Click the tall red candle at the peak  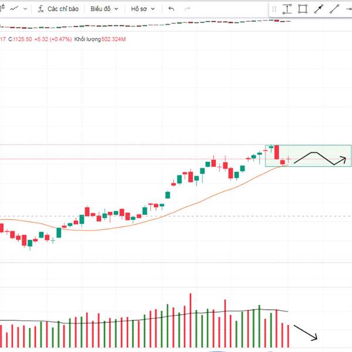click(277, 152)
